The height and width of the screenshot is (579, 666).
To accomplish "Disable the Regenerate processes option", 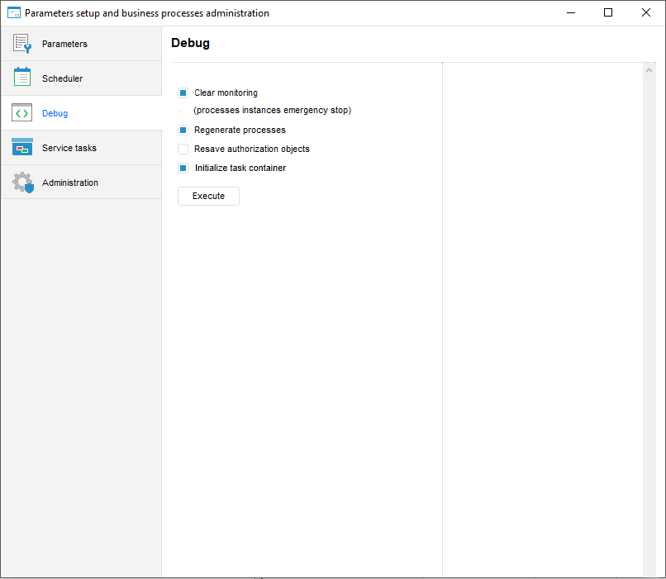I will click(183, 131).
